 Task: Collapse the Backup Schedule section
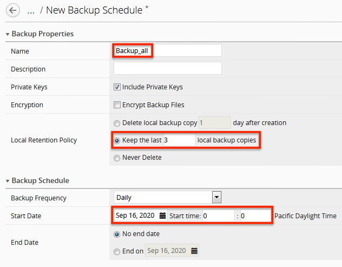tap(8, 181)
